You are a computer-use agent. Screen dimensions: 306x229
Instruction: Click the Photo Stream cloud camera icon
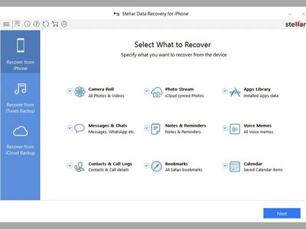[x=157, y=92]
